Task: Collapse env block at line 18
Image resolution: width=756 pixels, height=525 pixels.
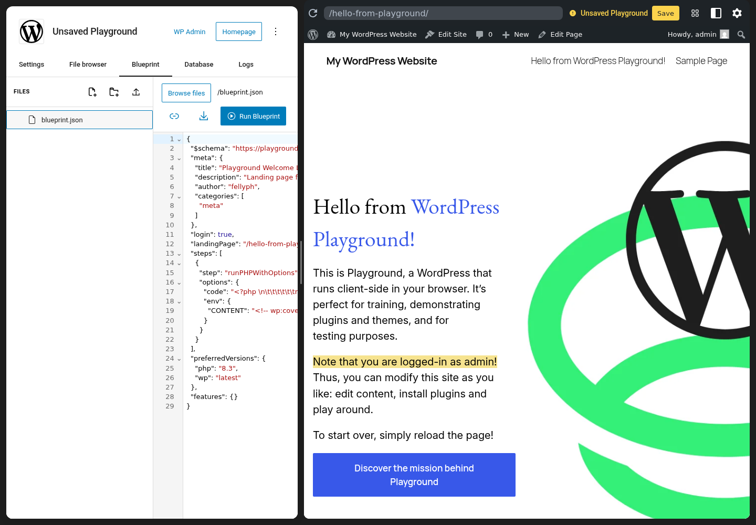Action: point(179,302)
